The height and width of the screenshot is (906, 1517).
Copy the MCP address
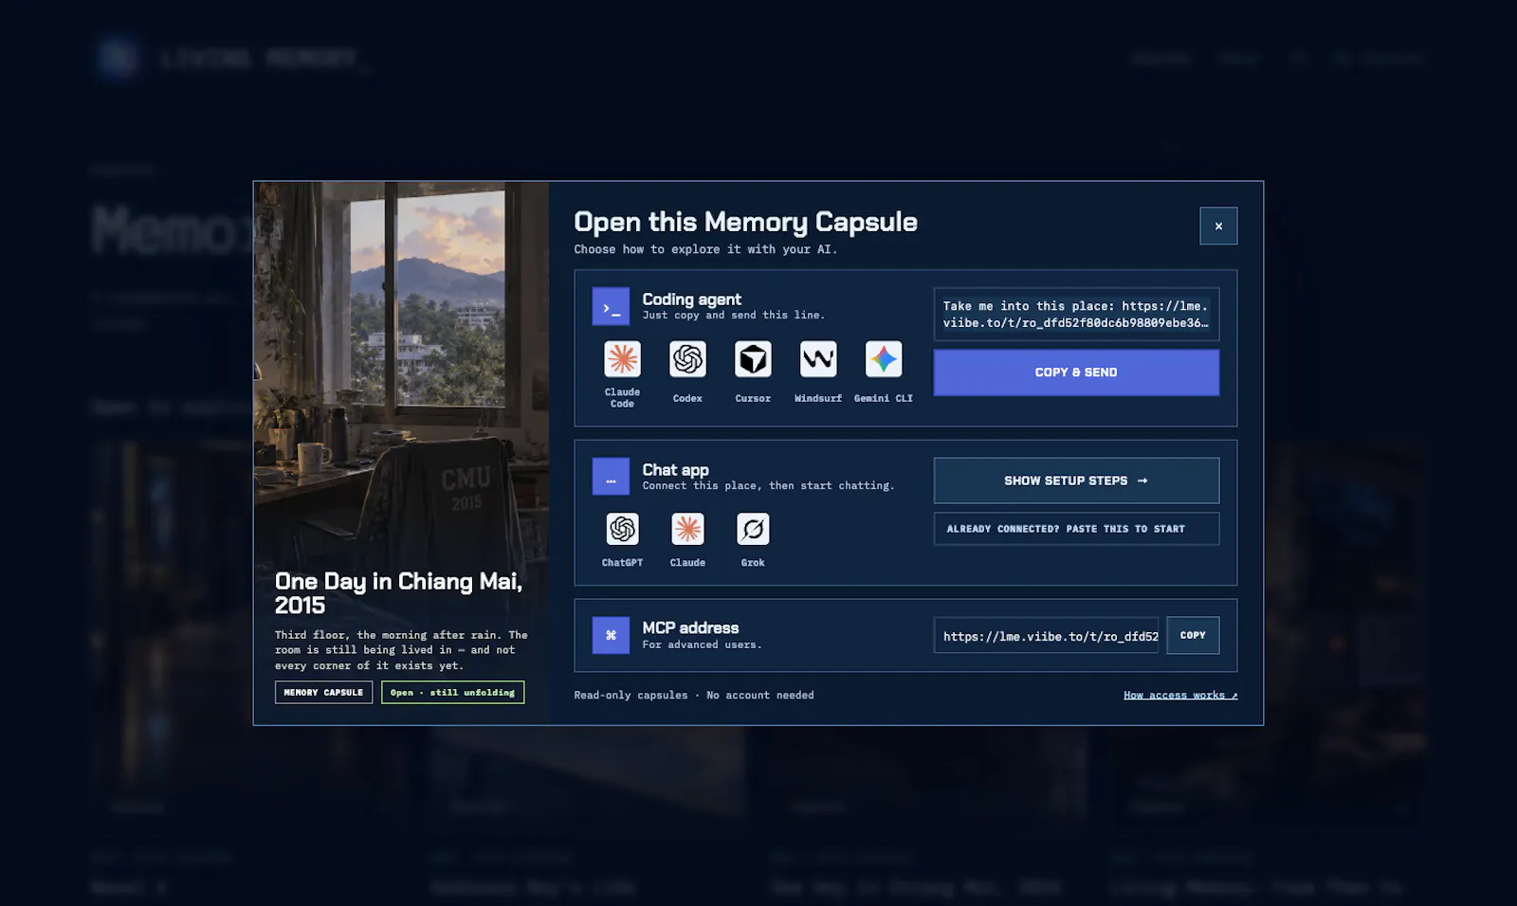[x=1193, y=635]
